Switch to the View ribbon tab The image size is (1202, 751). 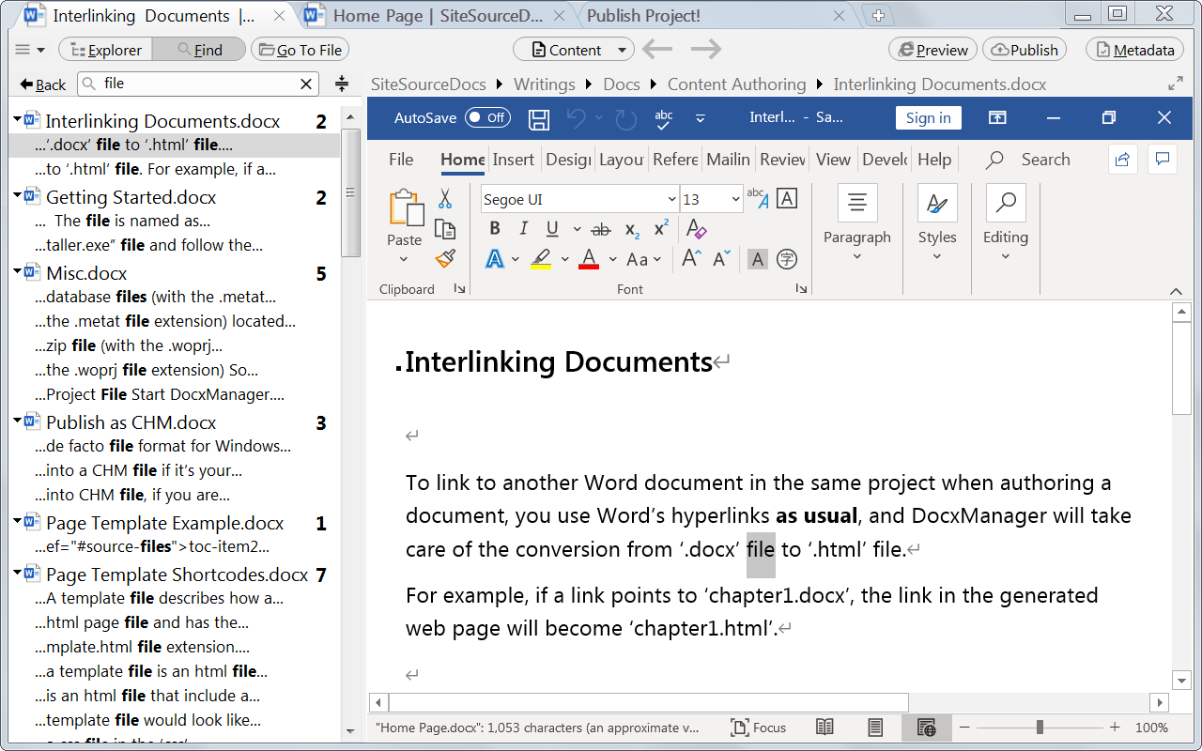pos(833,160)
